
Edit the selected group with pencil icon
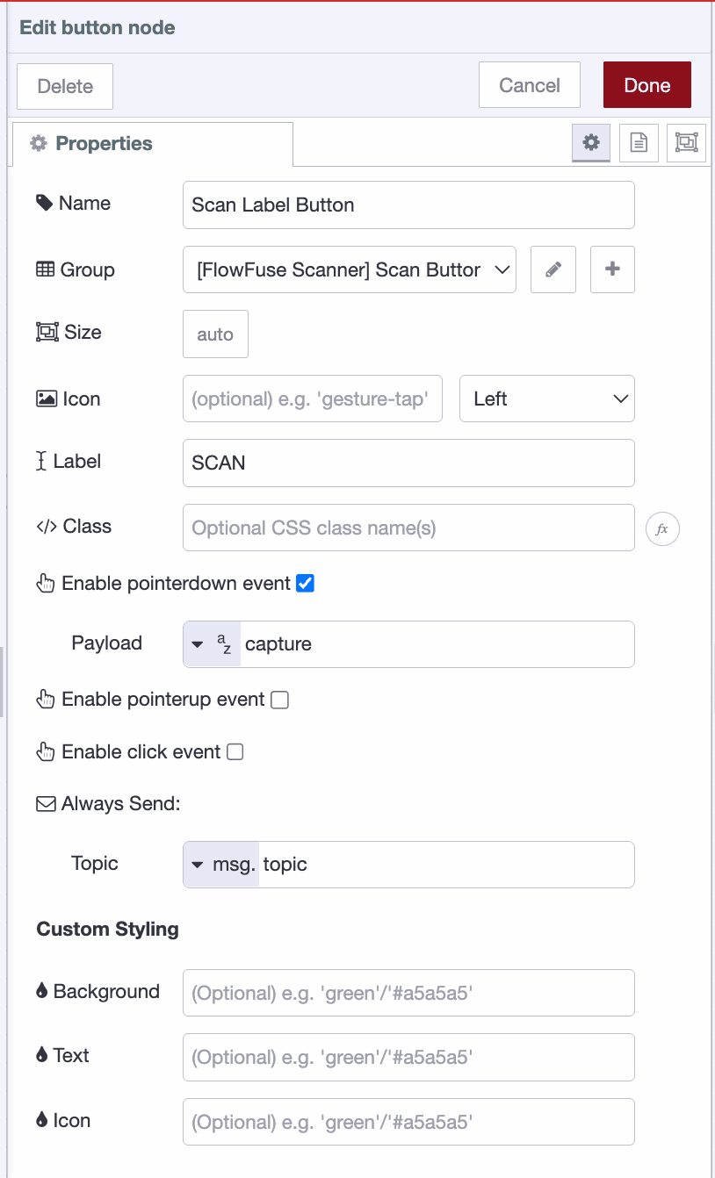tap(552, 269)
